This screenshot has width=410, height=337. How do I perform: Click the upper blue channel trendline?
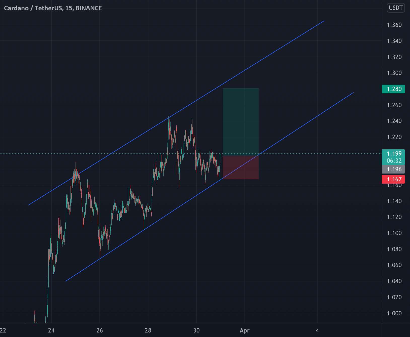[176, 113]
